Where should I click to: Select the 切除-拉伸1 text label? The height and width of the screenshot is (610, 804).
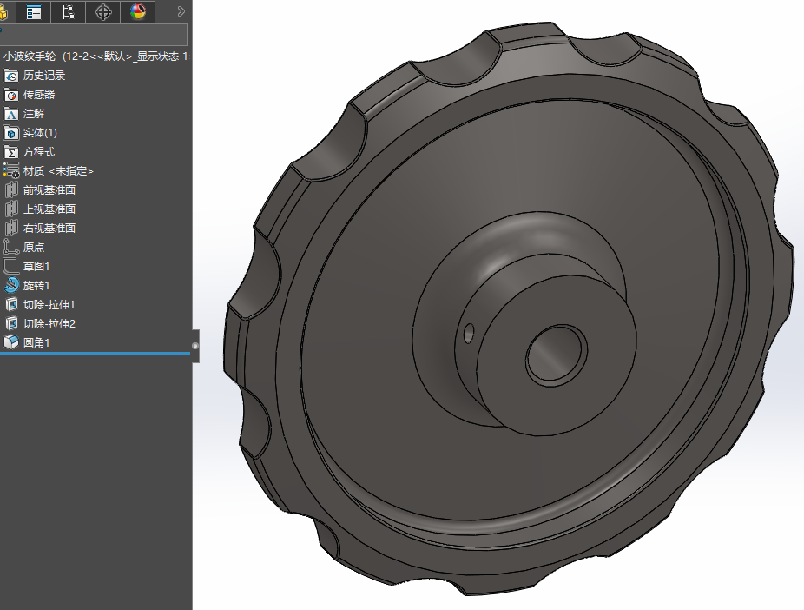pyautogui.click(x=49, y=305)
